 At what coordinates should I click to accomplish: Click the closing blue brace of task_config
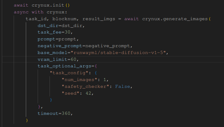[x=51, y=100]
